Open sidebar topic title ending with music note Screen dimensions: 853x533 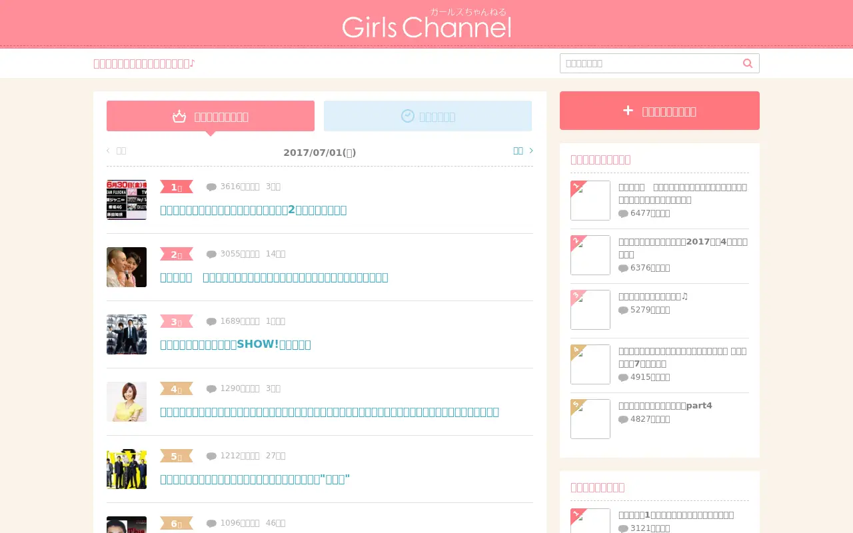(653, 296)
